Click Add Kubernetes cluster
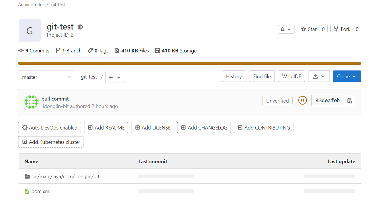The height and width of the screenshot is (212, 384). point(51,142)
